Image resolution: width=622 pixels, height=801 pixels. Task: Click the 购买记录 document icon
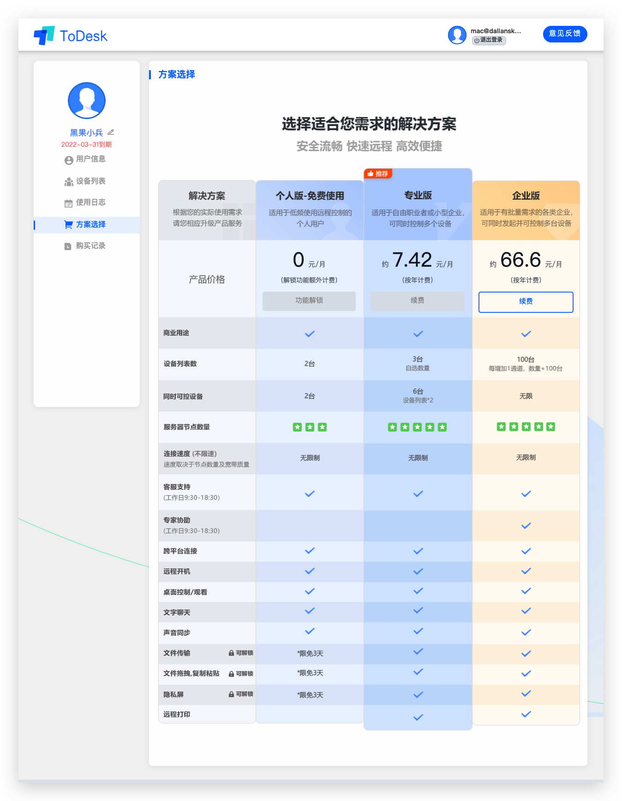click(68, 246)
